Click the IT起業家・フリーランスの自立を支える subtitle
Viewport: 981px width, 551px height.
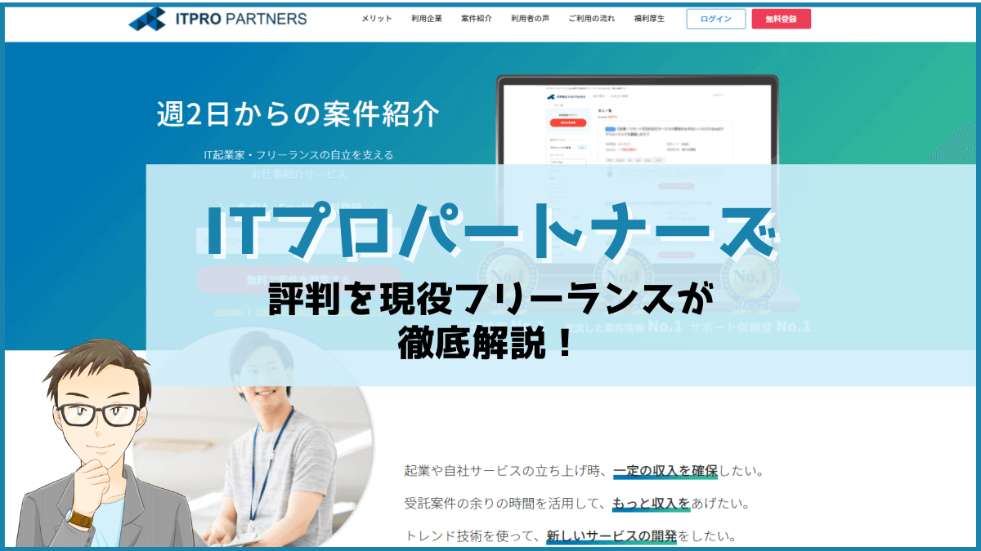click(298, 154)
